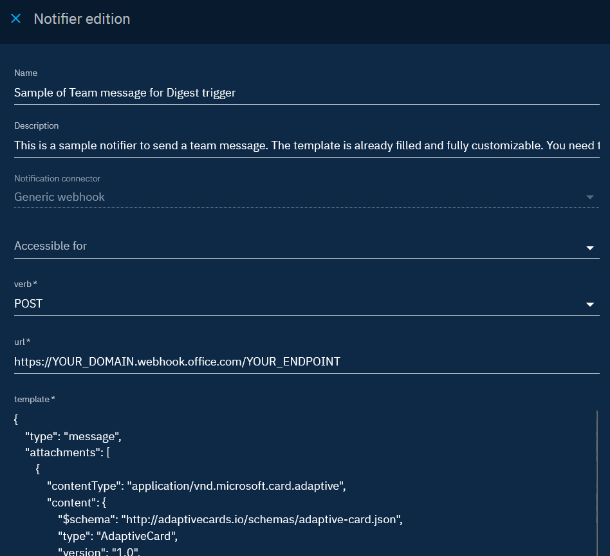
Task: Focus the webhook url input field
Action: click(306, 362)
